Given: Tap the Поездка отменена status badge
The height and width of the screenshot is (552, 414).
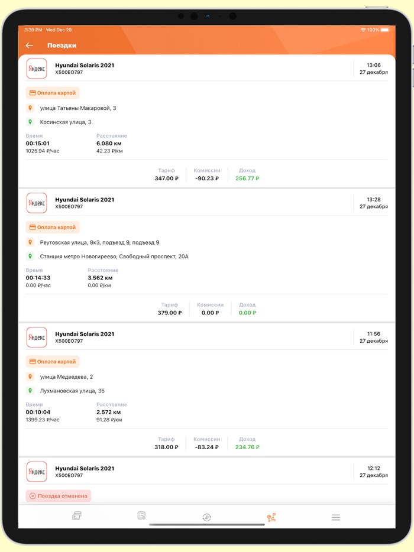Looking at the screenshot, I should [x=58, y=496].
